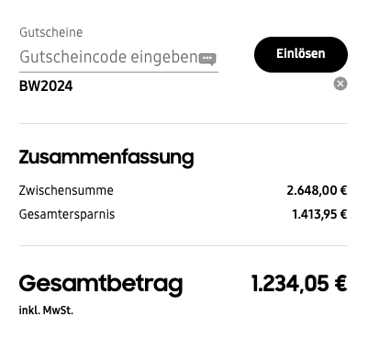
Task: Click the divider line above Gesamtbetrag
Action: (x=184, y=245)
